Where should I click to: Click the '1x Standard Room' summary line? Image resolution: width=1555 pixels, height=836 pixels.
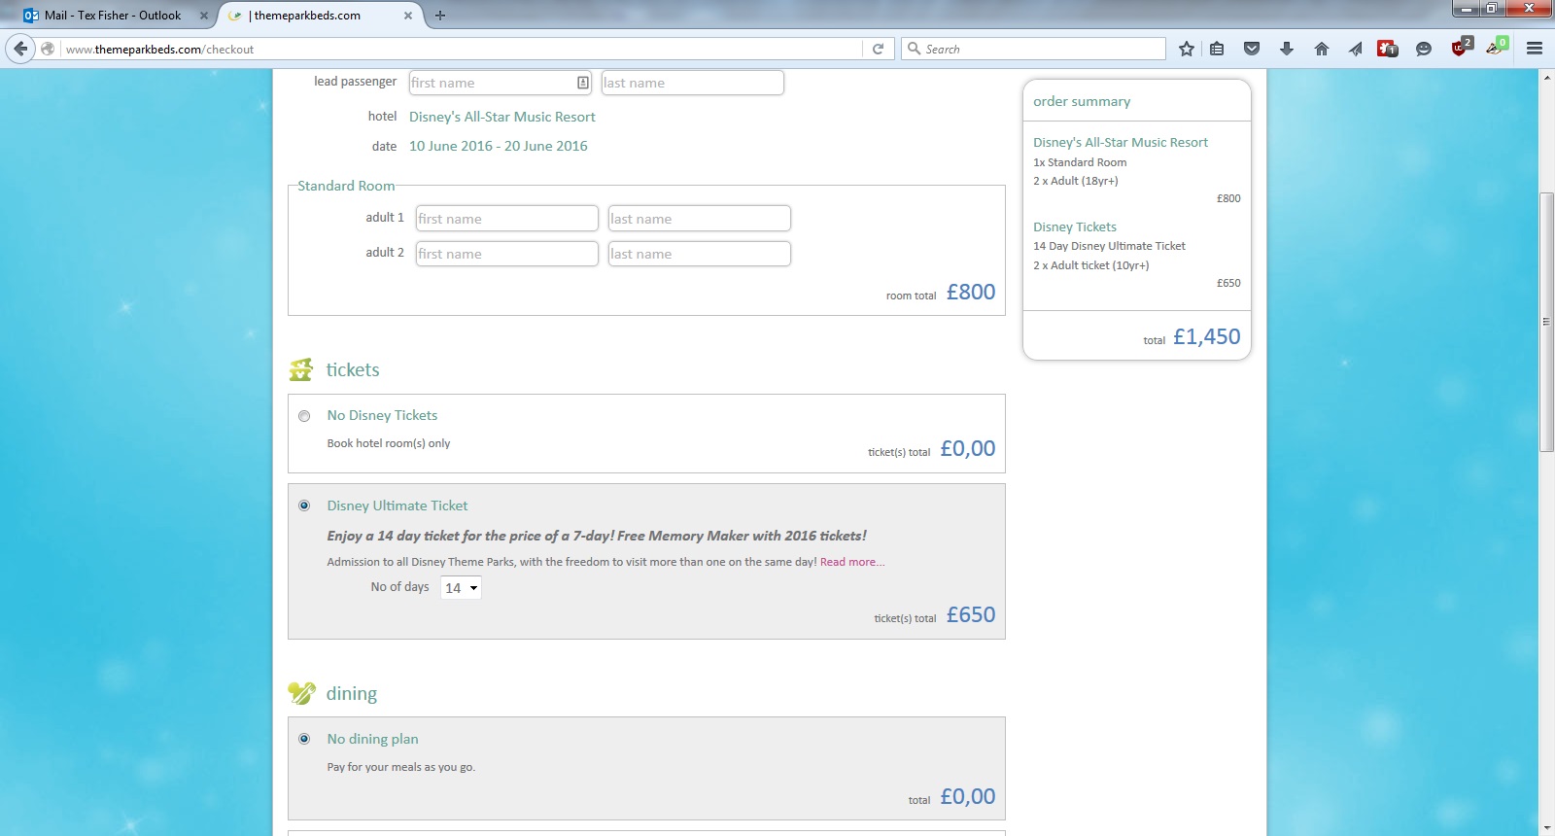point(1080,162)
